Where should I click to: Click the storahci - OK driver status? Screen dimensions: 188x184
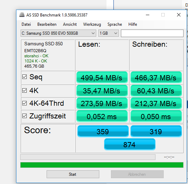click(x=36, y=56)
